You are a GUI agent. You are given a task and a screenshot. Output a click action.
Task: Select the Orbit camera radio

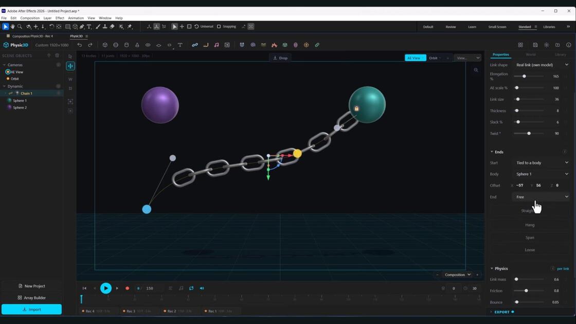click(x=8, y=79)
